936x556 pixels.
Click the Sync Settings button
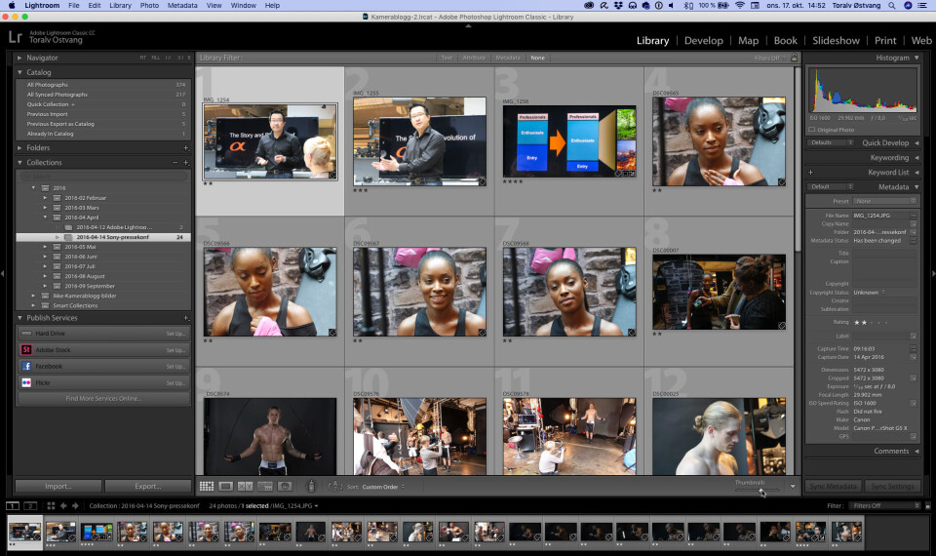pyautogui.click(x=892, y=486)
